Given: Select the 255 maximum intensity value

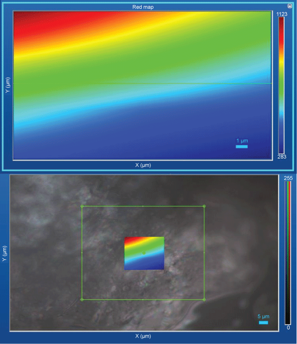Looking at the screenshot, I should (288, 179).
